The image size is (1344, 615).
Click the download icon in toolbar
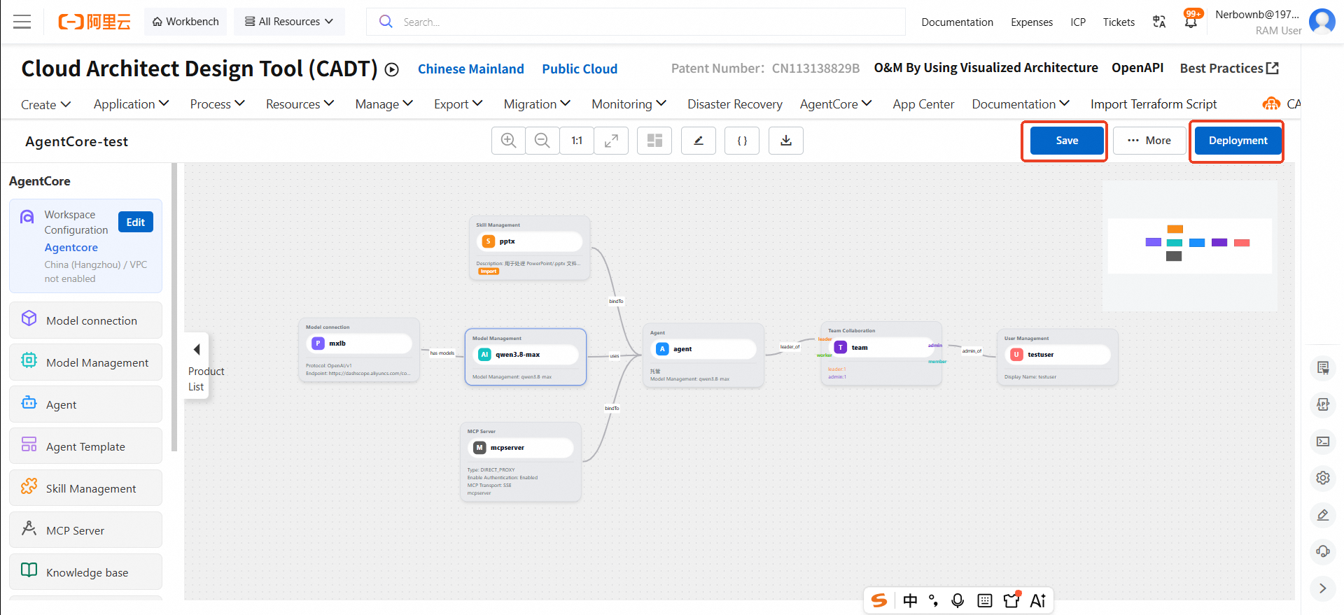point(786,141)
